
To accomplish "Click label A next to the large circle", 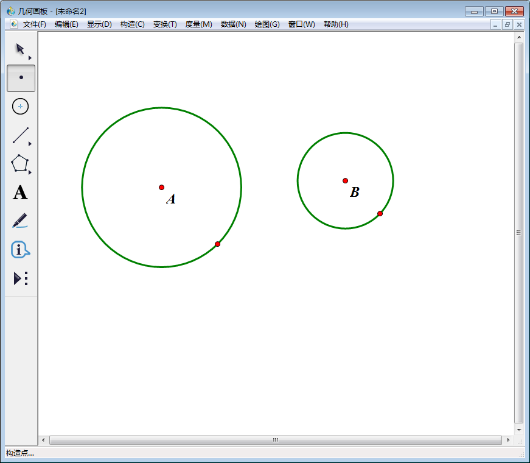I will pyautogui.click(x=171, y=199).
